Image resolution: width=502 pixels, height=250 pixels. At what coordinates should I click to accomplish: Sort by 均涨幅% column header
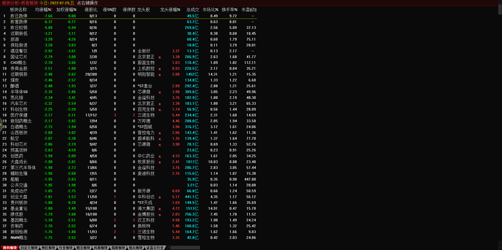coord(44,10)
